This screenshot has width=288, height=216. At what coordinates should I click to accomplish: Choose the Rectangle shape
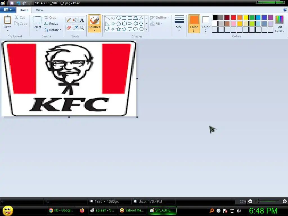click(124, 18)
